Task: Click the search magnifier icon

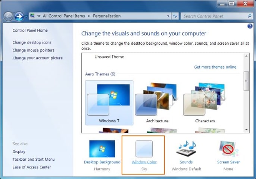Action: (249, 16)
